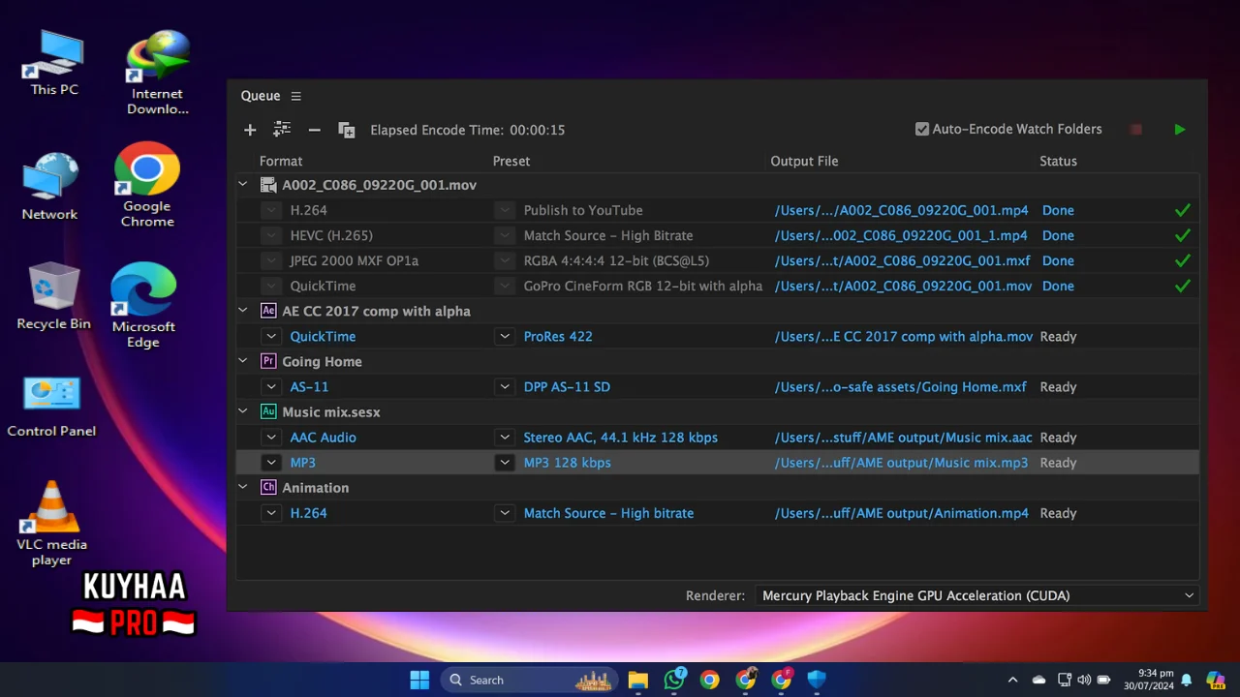Click the After Effects icon beside AE CC 2017 comp

[268, 311]
